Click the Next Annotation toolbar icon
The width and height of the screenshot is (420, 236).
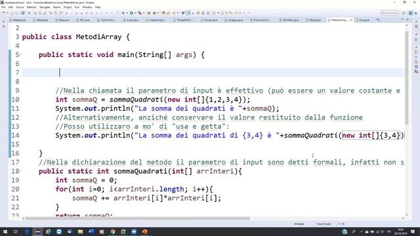pos(215,13)
